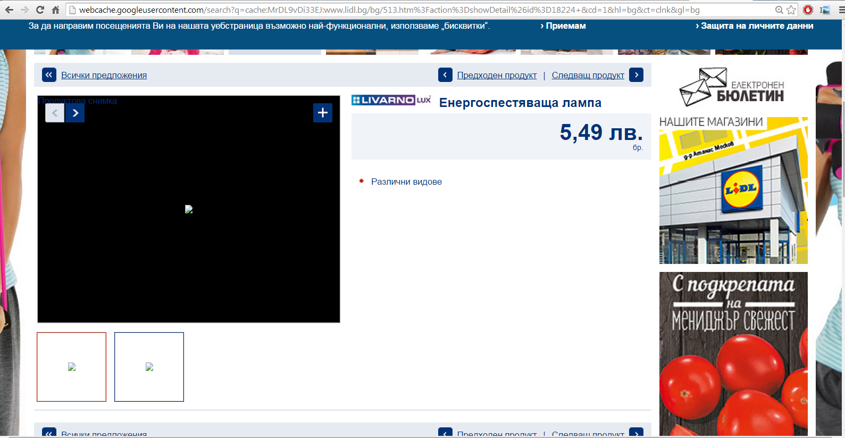Open Защита на личните данни link

click(754, 26)
